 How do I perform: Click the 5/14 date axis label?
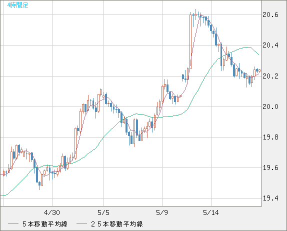click(211, 212)
